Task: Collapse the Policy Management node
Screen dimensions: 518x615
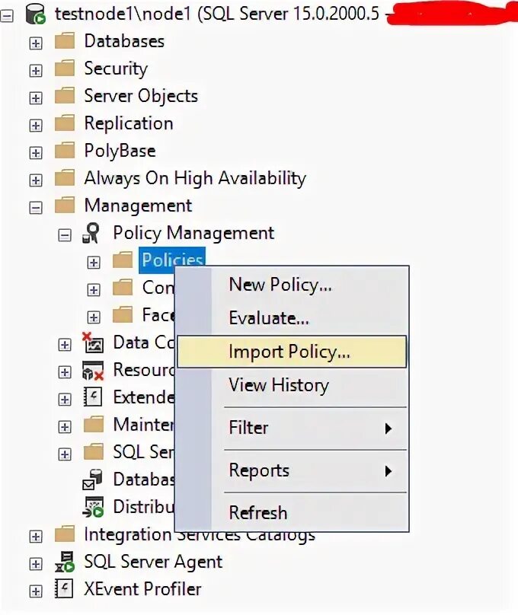Action: pos(65,234)
